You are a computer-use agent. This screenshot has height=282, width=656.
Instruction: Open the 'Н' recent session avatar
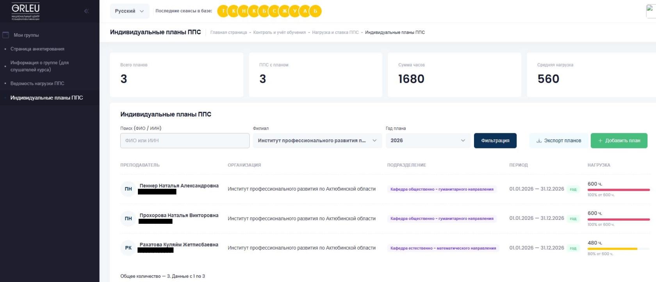coord(244,11)
